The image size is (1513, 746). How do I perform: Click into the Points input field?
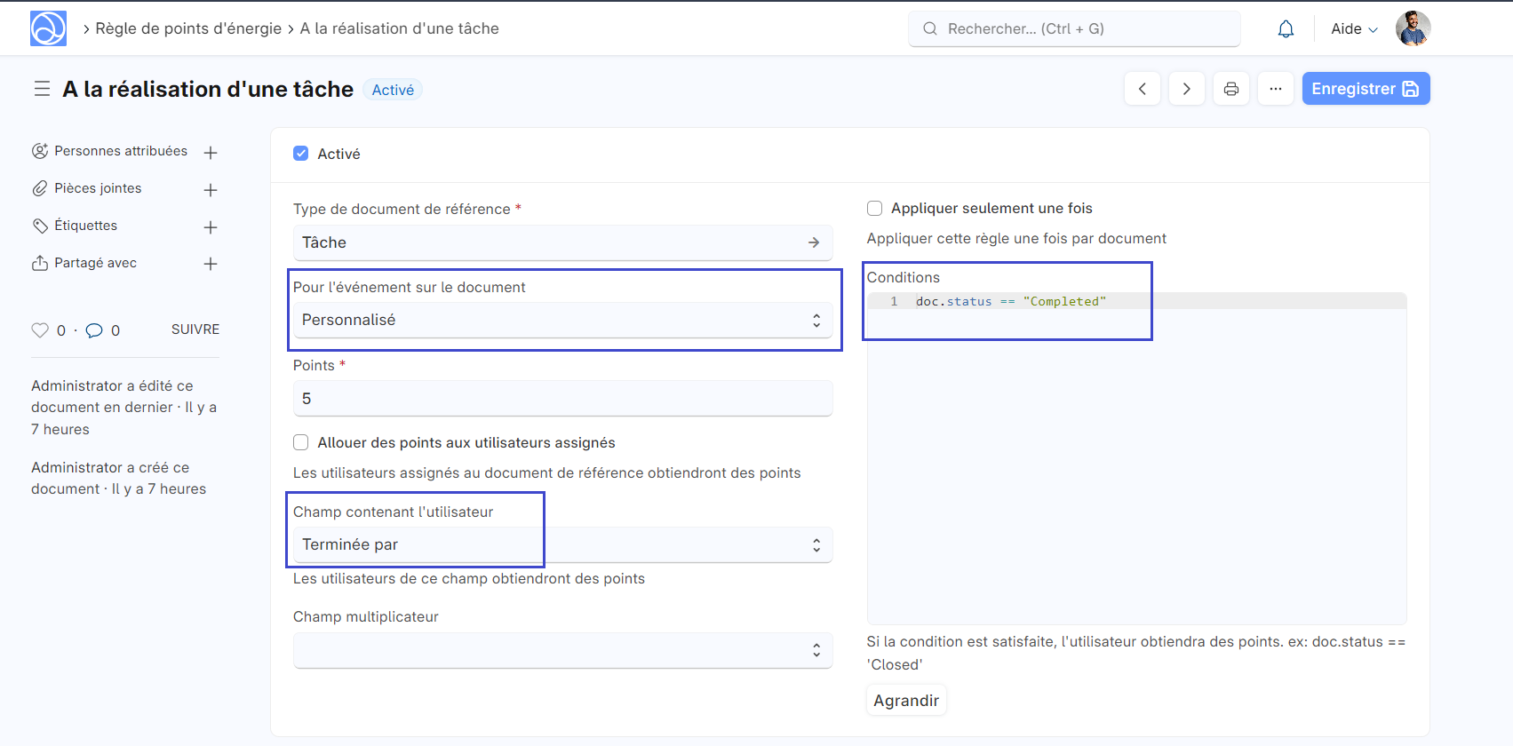point(562,399)
